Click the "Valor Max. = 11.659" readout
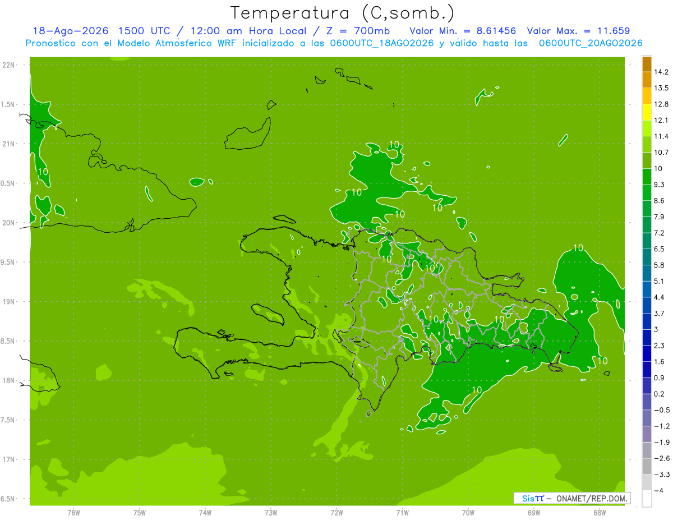This screenshot has height=520, width=673. click(x=579, y=31)
